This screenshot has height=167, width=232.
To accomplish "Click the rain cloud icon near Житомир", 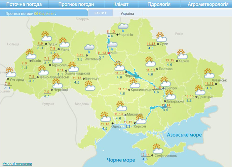I will click(x=89, y=49).
